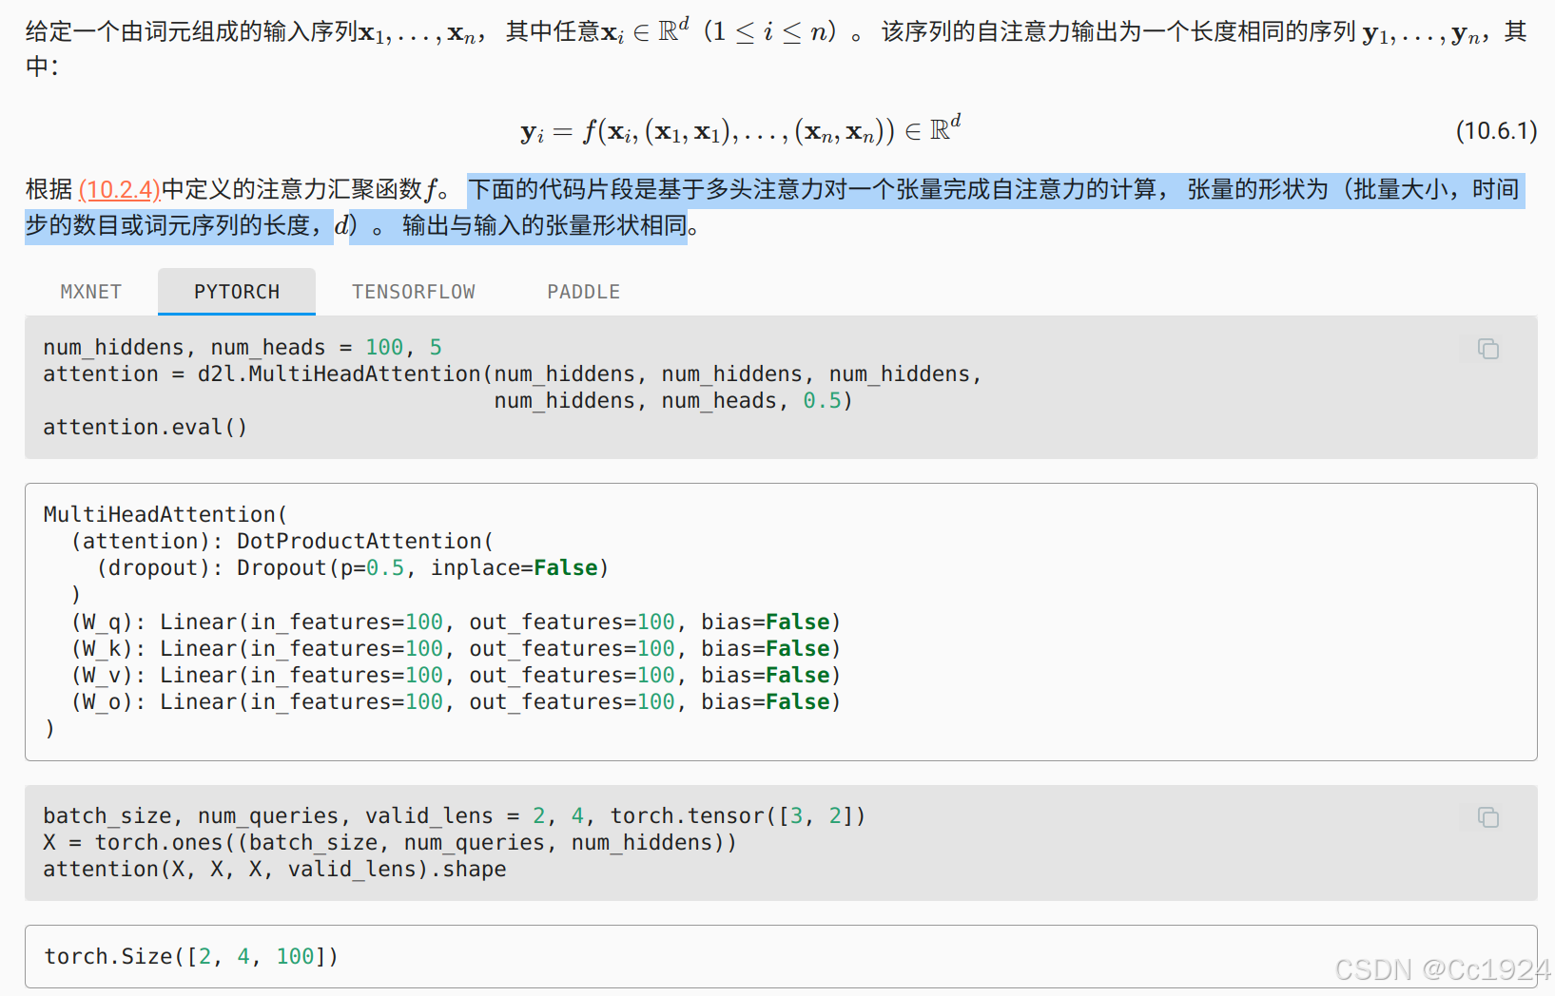Click the 'torch.Size([2, 4, 100])' output
Screen dimensions: 1555x996
coord(191,956)
